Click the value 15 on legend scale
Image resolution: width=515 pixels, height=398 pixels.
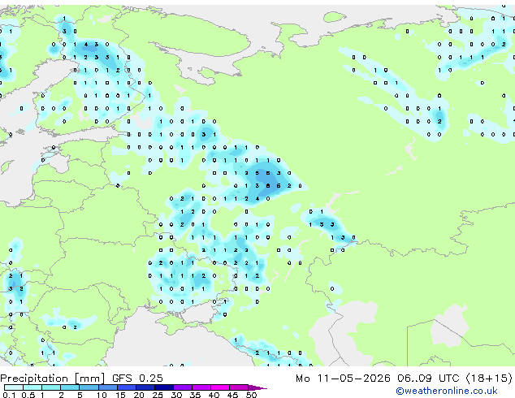120,395
